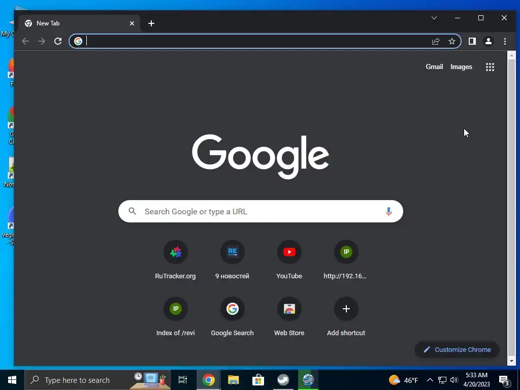The width and height of the screenshot is (520, 390).
Task: Click the Google logo on the page
Action: tap(261, 156)
